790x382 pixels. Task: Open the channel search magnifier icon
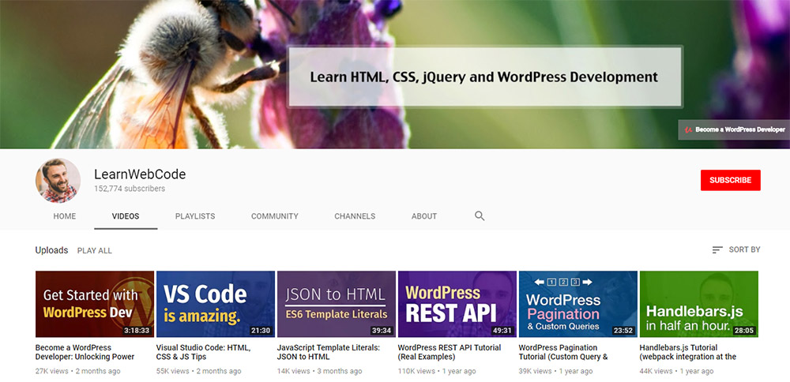480,216
